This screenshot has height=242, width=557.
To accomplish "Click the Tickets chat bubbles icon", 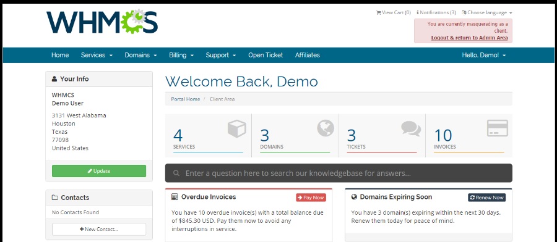I will coord(411,128).
